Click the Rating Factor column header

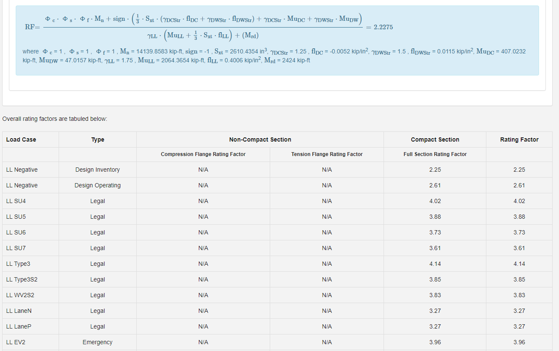coord(519,139)
